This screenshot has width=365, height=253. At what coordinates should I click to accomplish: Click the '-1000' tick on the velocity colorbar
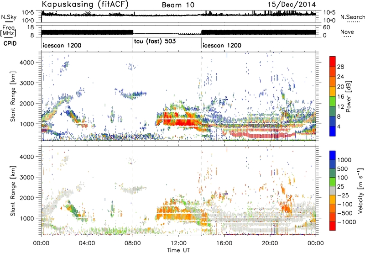pyautogui.click(x=347, y=222)
